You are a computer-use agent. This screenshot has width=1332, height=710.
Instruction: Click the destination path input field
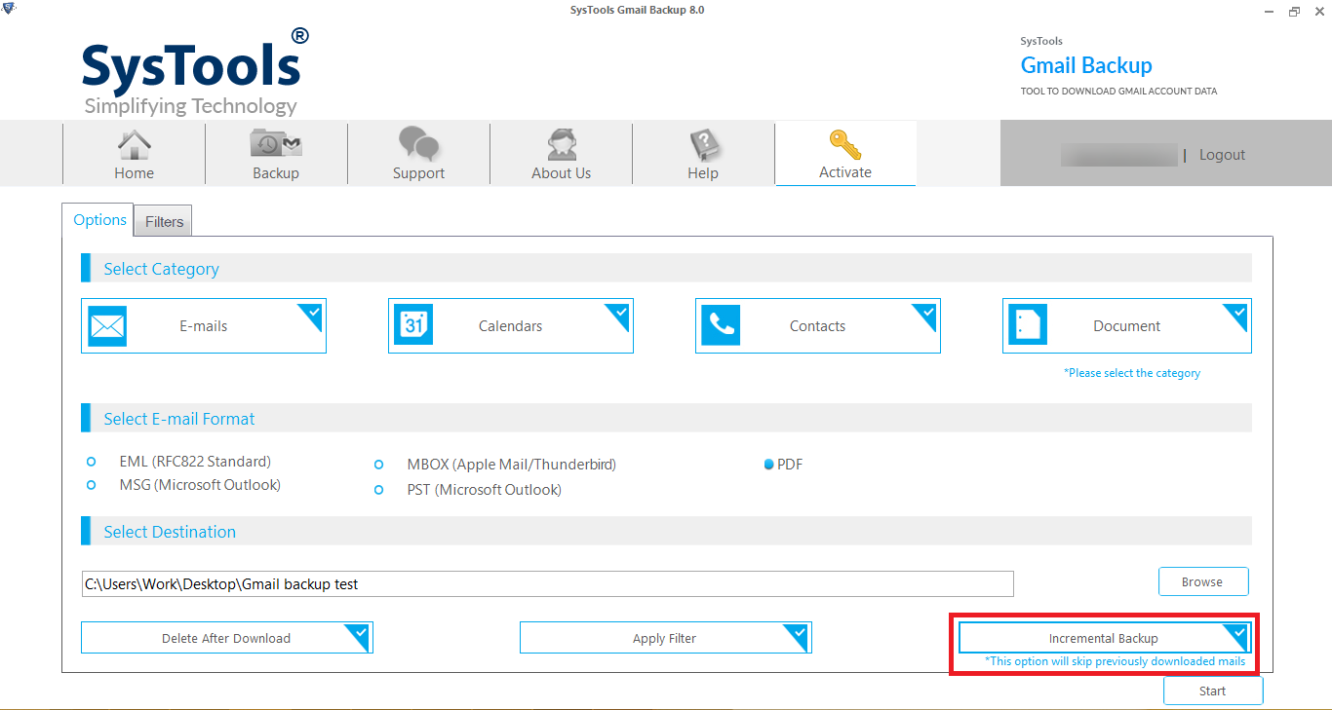(547, 584)
